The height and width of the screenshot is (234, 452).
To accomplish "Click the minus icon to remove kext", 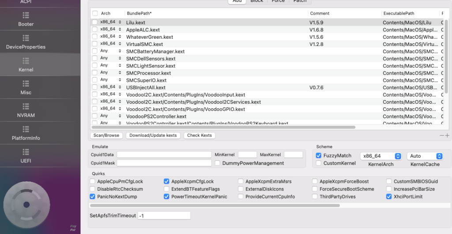I will coord(442,136).
